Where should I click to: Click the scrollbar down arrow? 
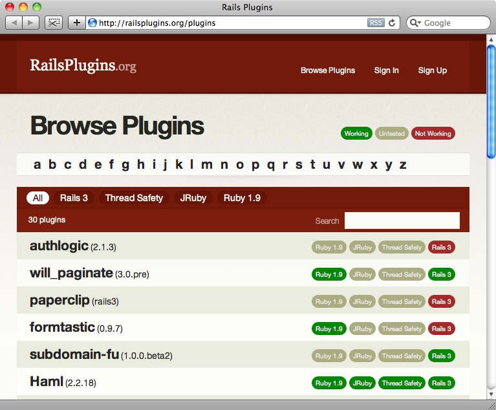tap(491, 394)
